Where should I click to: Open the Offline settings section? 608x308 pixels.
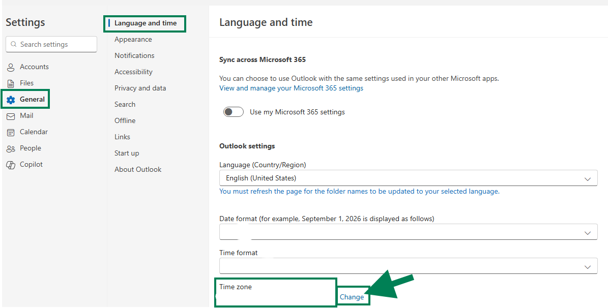coord(125,121)
